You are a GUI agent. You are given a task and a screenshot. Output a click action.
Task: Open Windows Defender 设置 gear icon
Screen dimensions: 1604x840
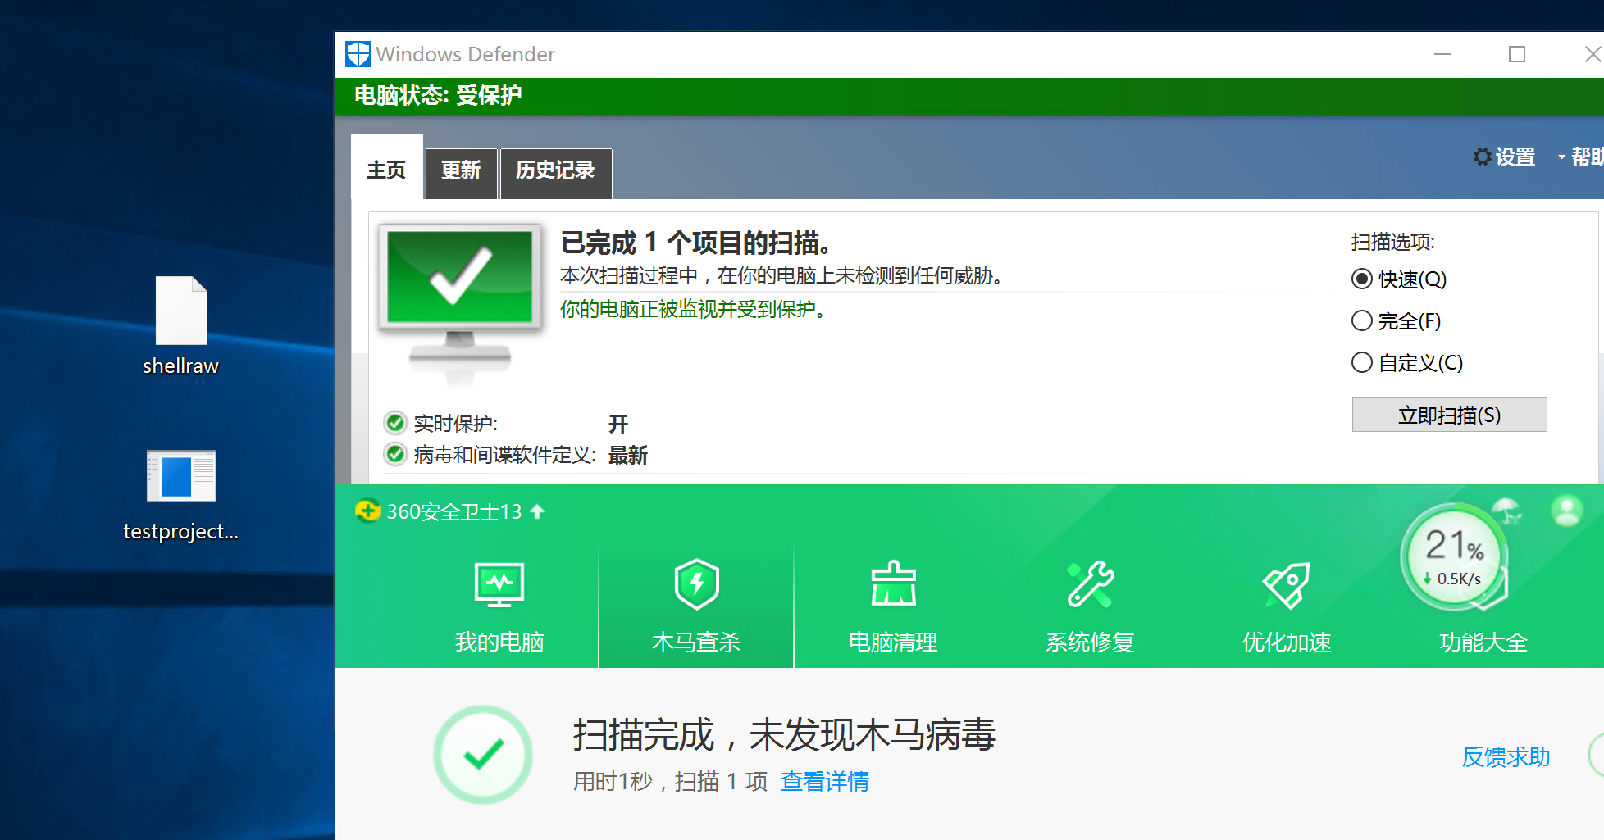tap(1482, 156)
